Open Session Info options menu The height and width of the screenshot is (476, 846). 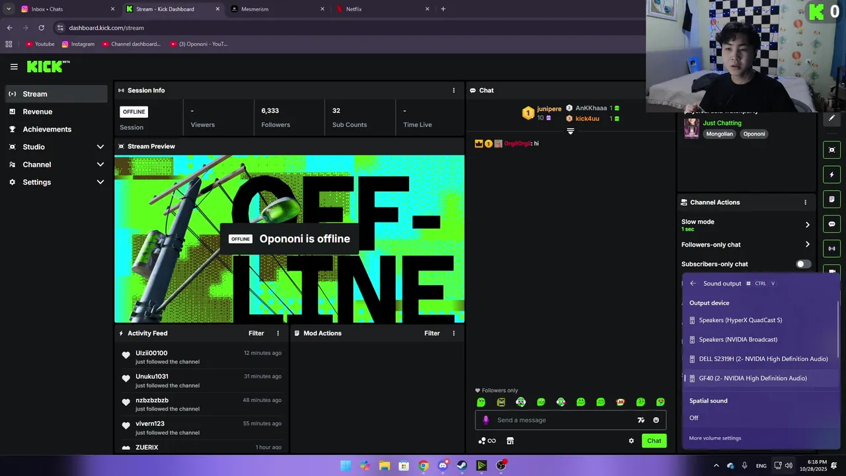[x=453, y=91]
